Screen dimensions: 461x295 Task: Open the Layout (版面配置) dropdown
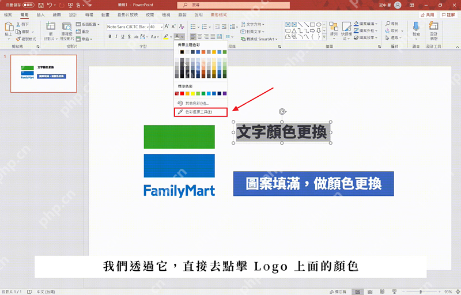[x=88, y=24]
